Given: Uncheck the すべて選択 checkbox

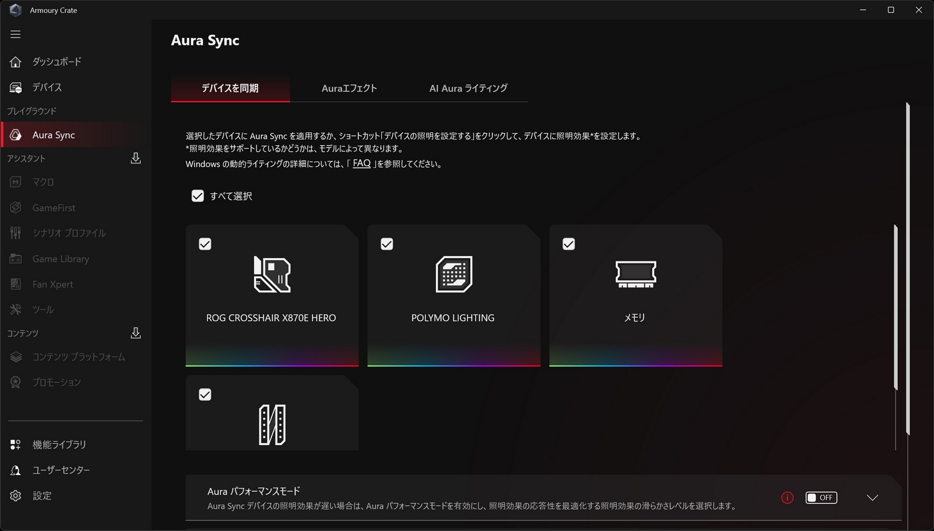Looking at the screenshot, I should [x=197, y=195].
